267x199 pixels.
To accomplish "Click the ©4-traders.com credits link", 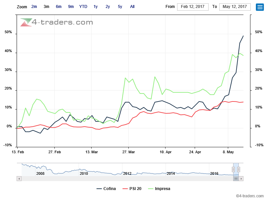I will pyautogui.click(x=250, y=196).
